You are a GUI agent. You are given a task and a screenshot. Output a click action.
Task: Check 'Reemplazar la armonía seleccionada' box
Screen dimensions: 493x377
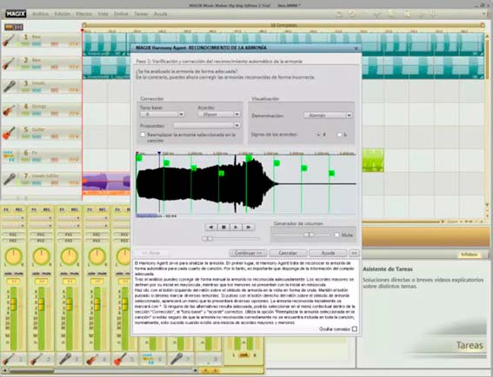[x=143, y=135]
